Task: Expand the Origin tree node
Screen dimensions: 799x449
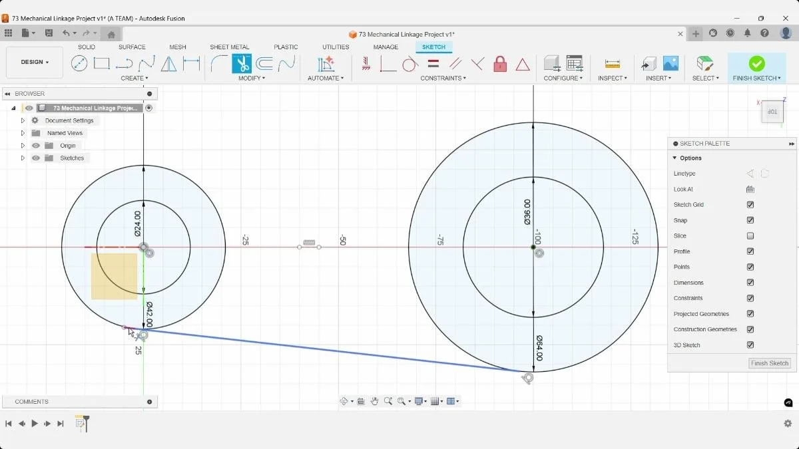Action: click(23, 146)
